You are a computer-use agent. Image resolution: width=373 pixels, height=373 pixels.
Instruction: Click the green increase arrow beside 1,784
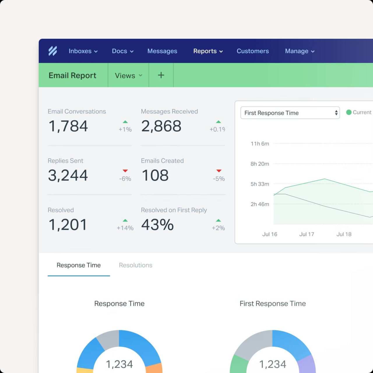click(x=125, y=122)
